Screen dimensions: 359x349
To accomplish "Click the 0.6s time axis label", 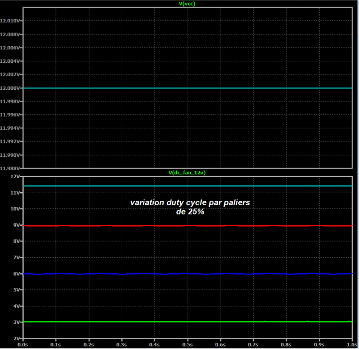I will 221,345.
